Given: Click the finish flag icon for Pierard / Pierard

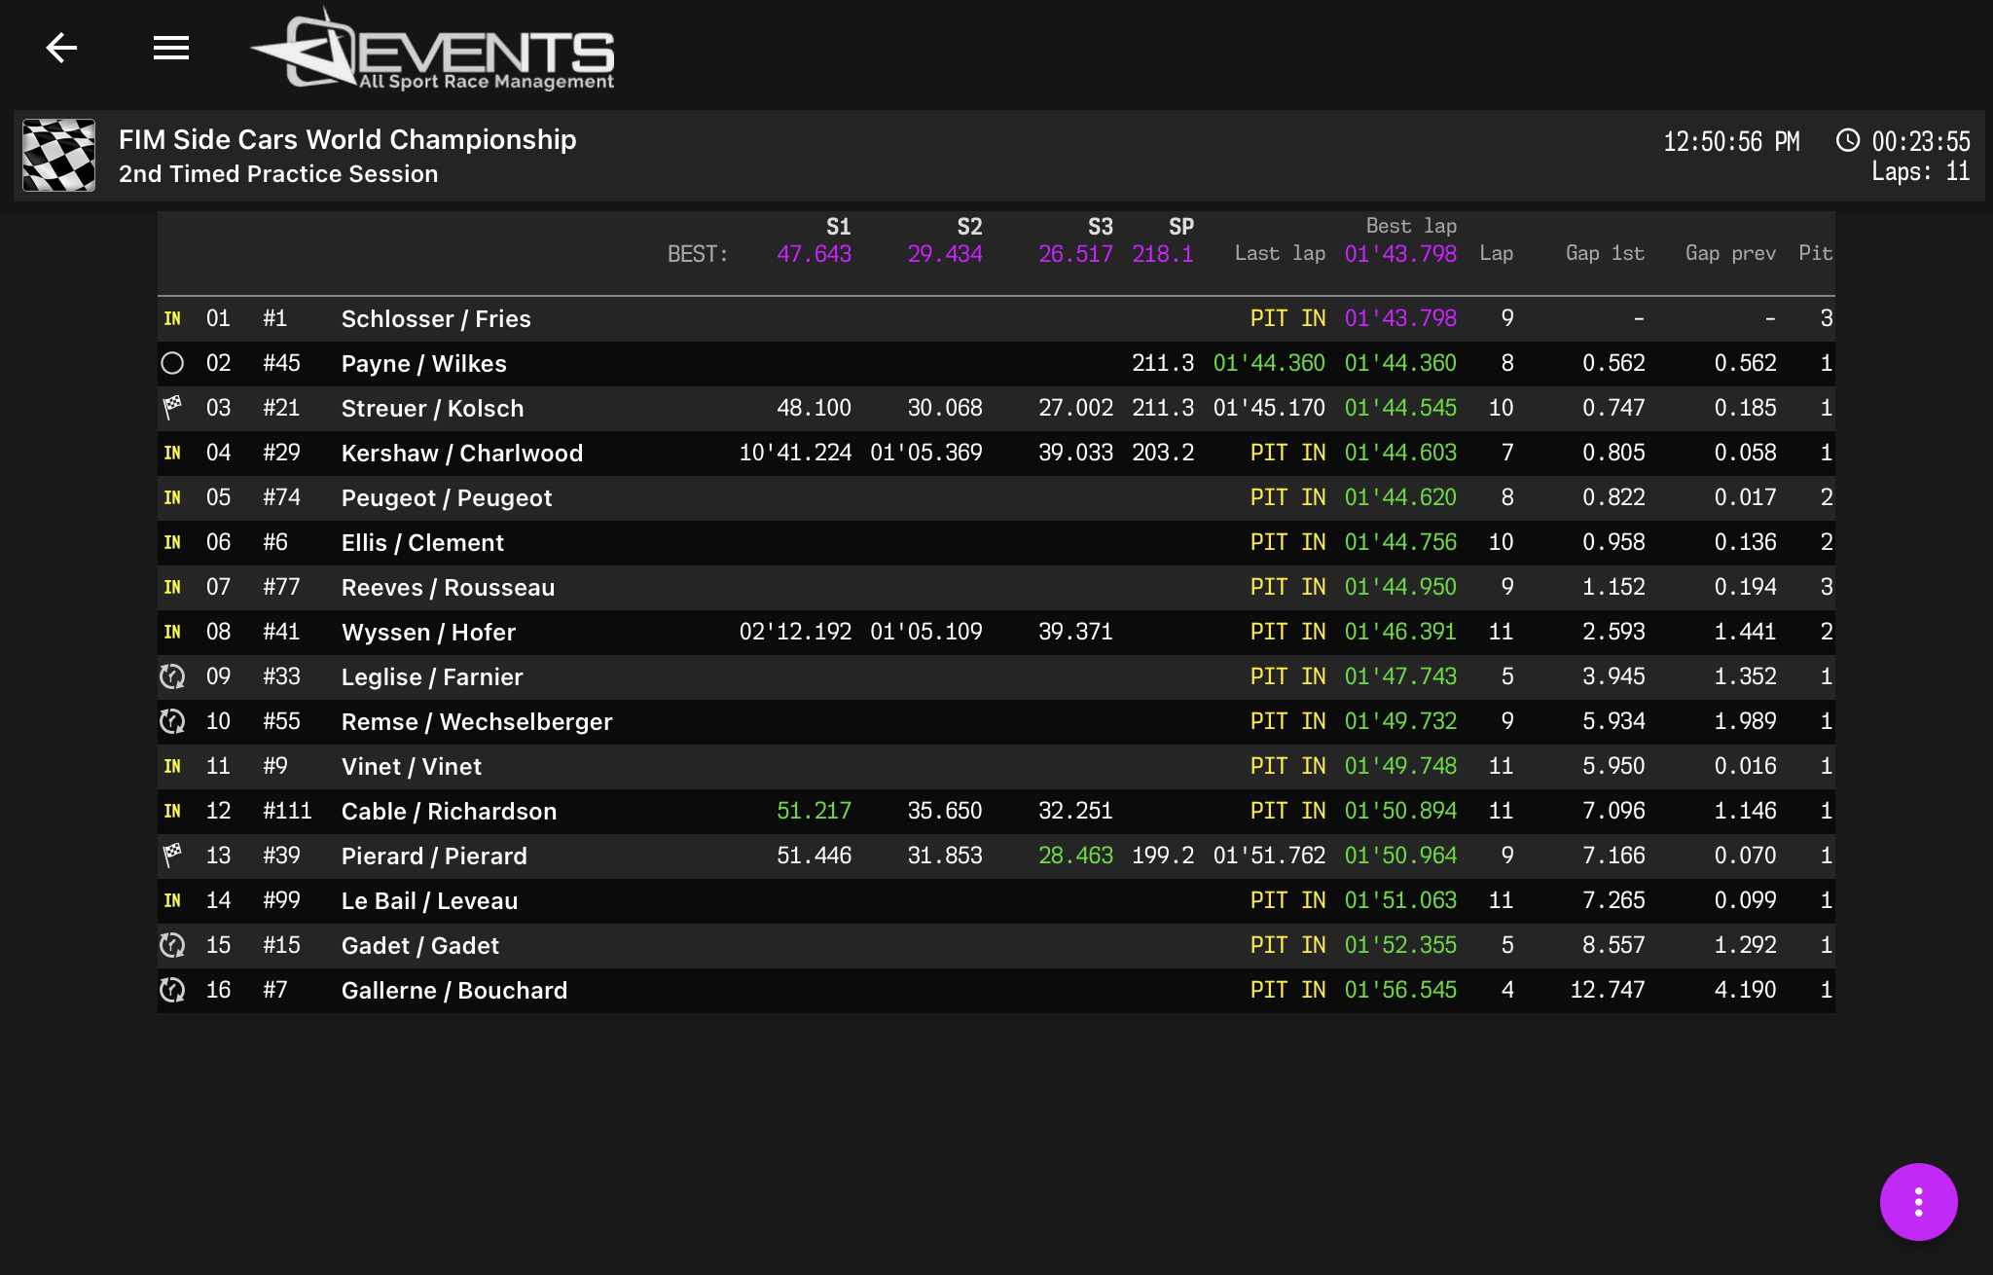Looking at the screenshot, I should pyautogui.click(x=172, y=856).
